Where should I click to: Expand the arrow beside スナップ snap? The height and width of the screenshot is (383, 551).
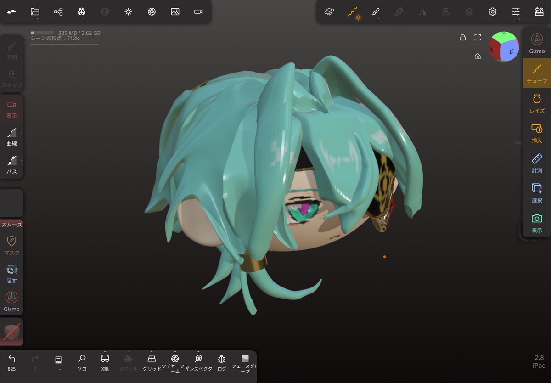click(22, 74)
